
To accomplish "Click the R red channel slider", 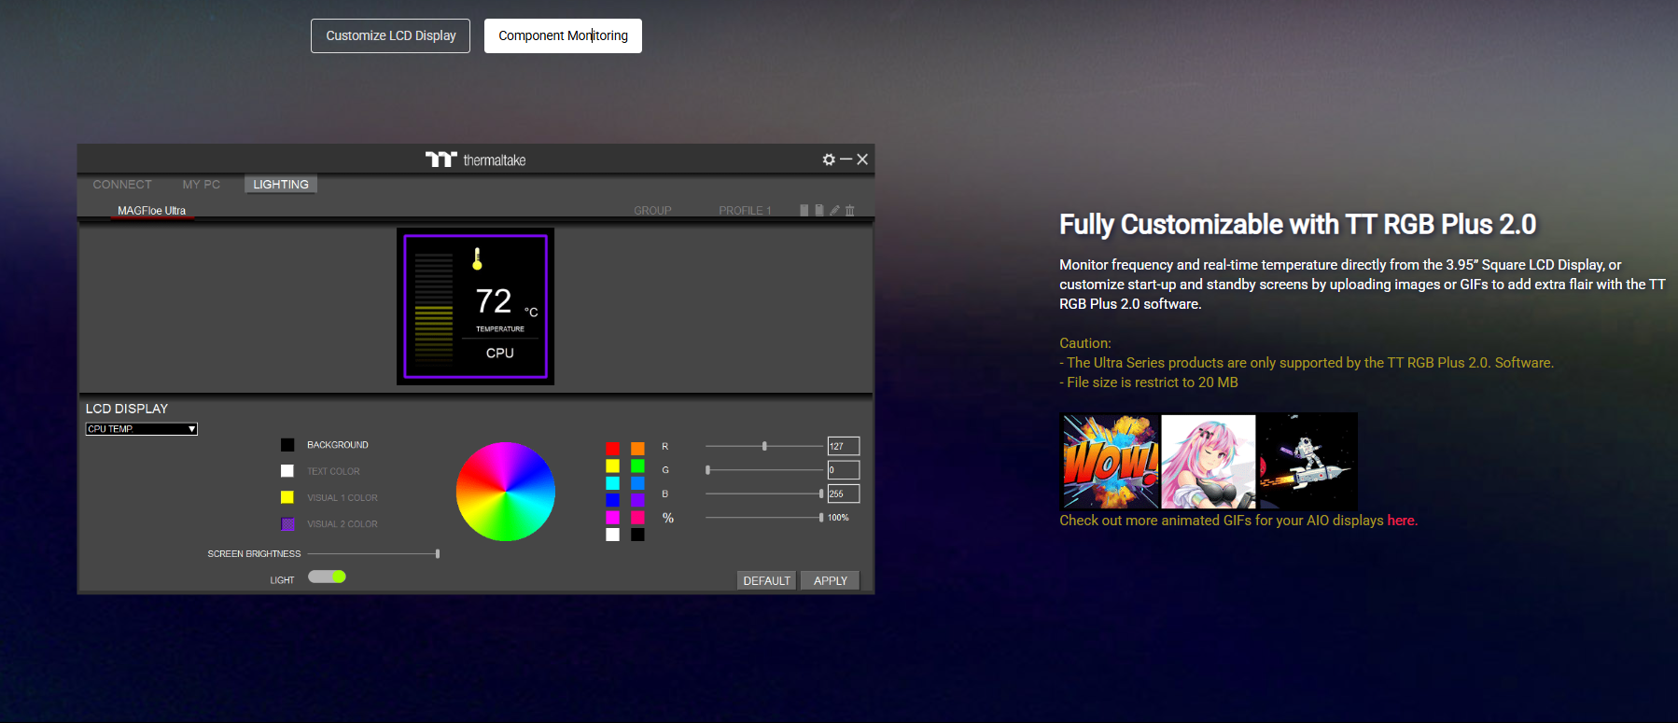I will 764,446.
